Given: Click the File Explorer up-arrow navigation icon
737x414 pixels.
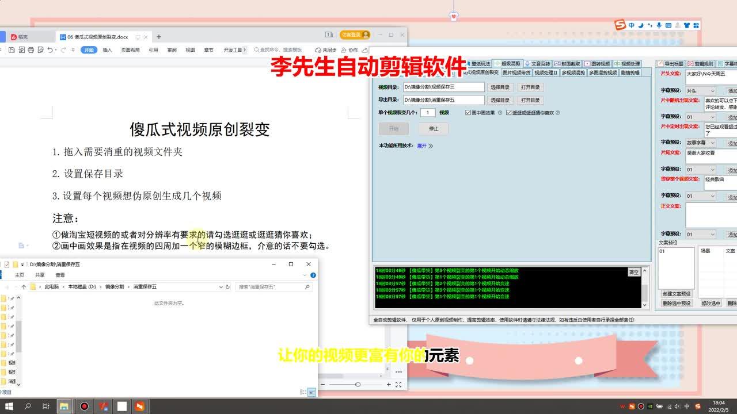Looking at the screenshot, I should (x=24, y=286).
